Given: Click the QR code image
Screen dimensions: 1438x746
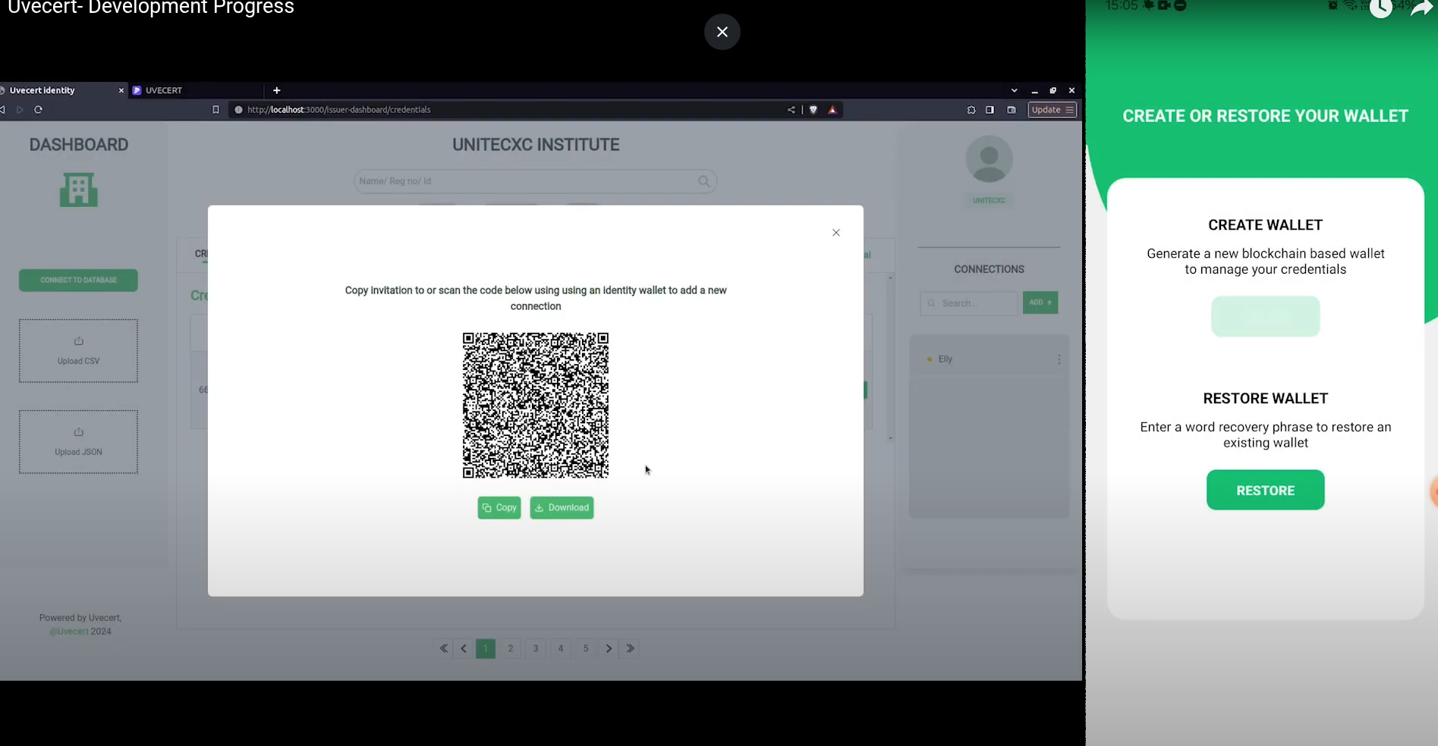Looking at the screenshot, I should tap(536, 405).
